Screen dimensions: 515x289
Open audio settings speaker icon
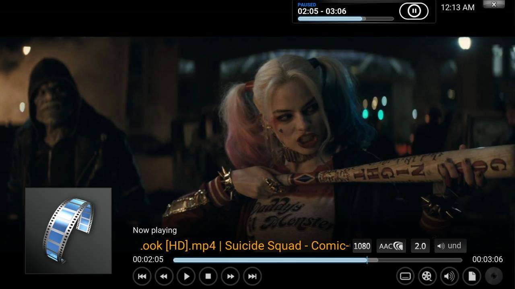[449, 276]
